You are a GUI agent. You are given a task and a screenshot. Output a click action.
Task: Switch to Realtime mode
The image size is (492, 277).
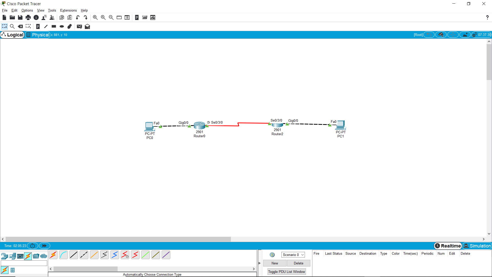[448, 246]
